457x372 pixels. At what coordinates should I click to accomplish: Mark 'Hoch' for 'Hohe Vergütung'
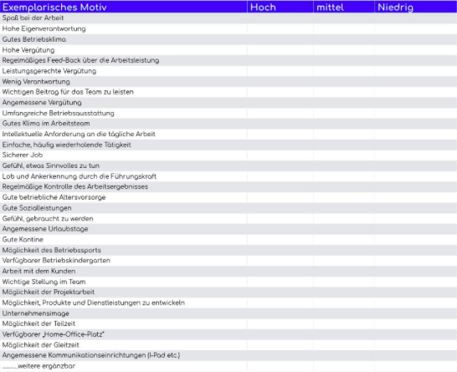280,50
